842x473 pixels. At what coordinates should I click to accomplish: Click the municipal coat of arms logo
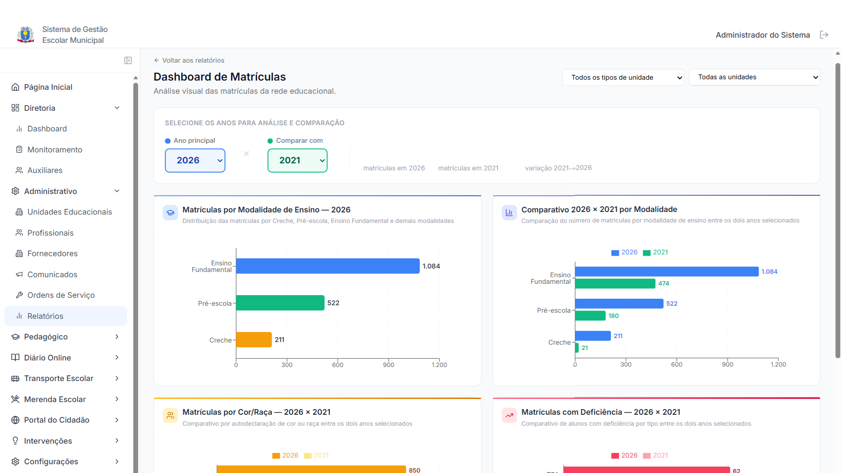[26, 35]
